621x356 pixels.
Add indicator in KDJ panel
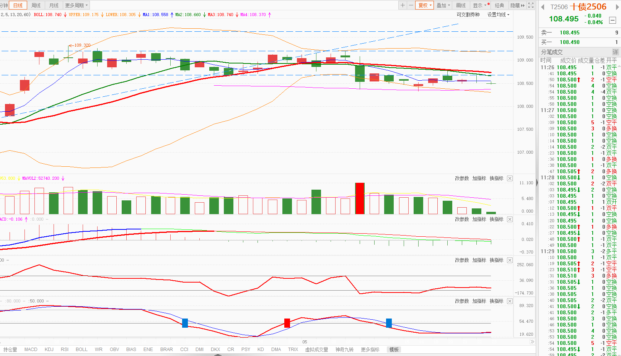tap(479, 301)
